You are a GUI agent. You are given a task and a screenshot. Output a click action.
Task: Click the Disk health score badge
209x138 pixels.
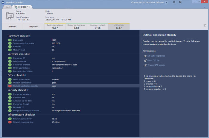pos(10,40)
